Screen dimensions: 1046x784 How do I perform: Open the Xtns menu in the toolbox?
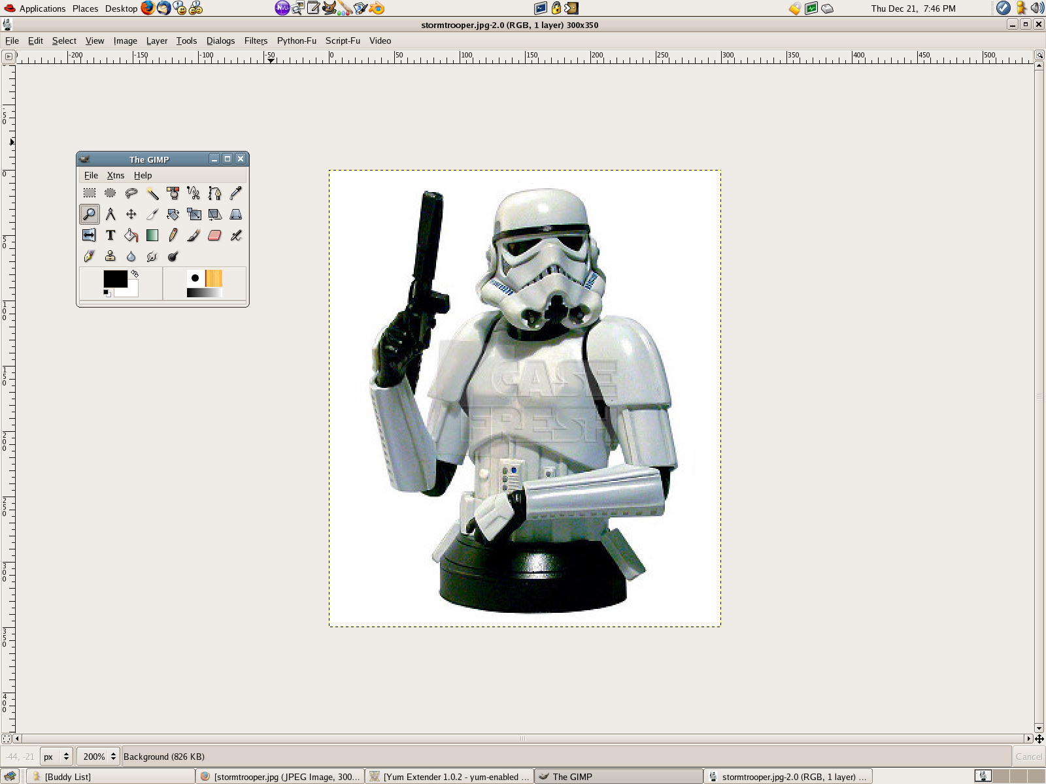115,175
